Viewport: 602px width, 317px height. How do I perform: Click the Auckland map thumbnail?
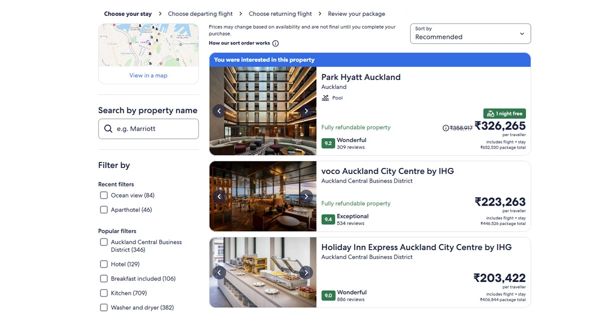click(148, 45)
